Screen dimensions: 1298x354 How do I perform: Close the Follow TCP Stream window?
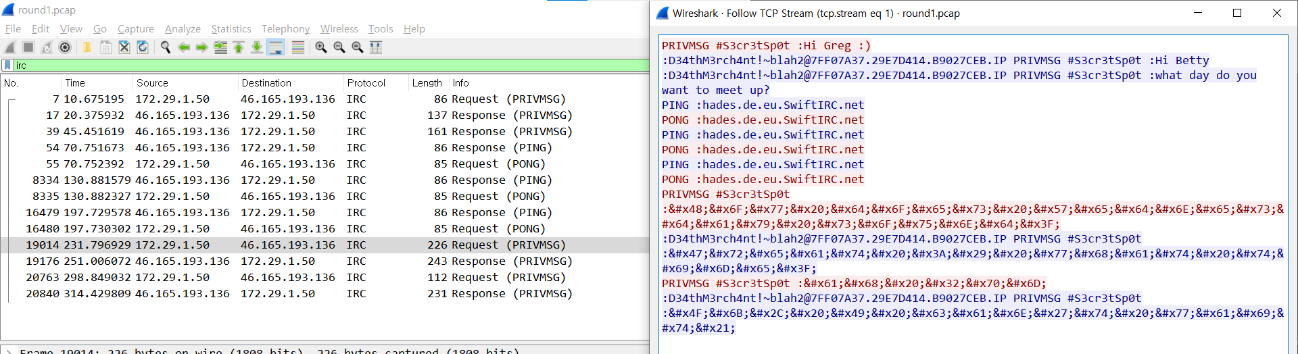1277,13
